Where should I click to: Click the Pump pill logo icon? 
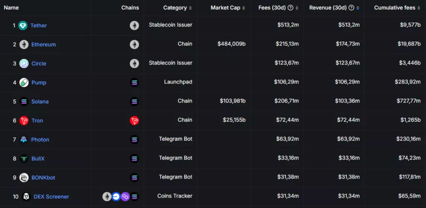coord(24,83)
